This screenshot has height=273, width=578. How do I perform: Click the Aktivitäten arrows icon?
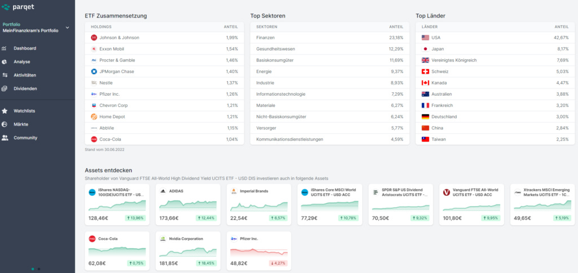pos(5,75)
